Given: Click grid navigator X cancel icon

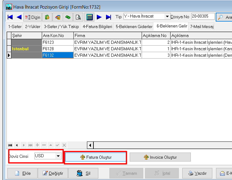Looking at the screenshot, I should point(64,145).
